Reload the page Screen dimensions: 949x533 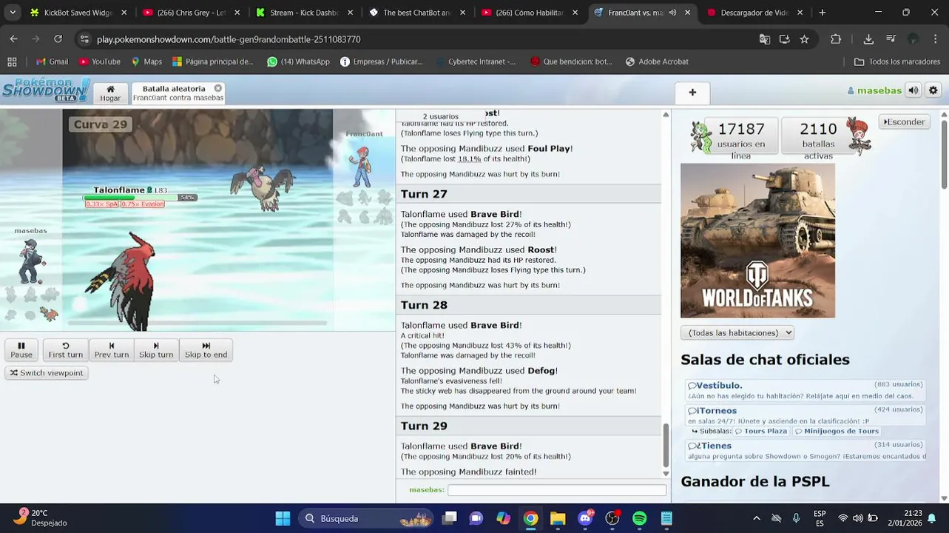coord(58,39)
